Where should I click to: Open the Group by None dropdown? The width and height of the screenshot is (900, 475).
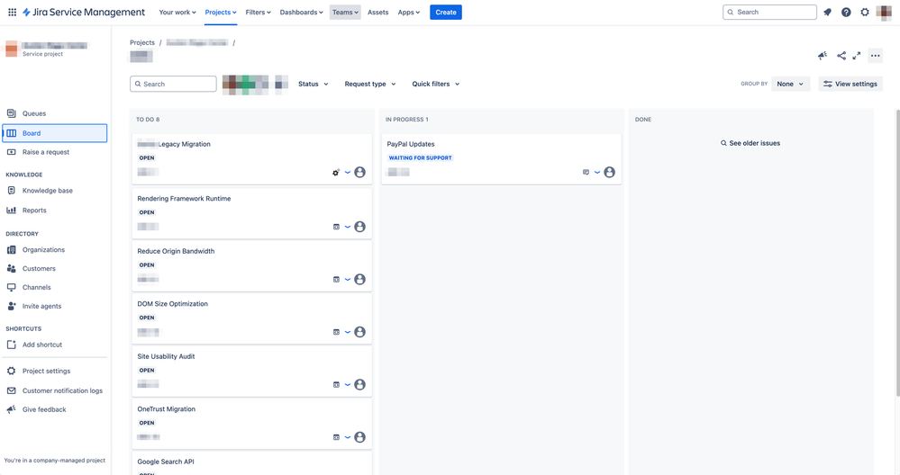point(790,84)
